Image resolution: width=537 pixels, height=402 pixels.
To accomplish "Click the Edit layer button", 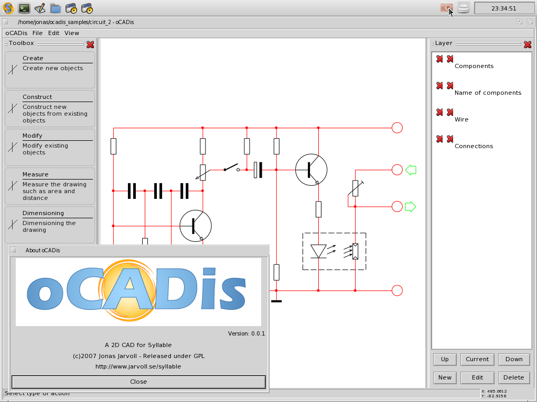I will pyautogui.click(x=477, y=378).
